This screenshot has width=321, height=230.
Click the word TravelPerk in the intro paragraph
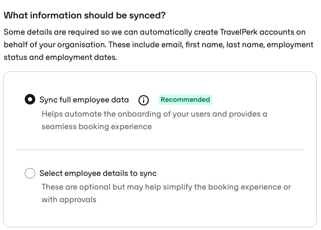(238, 32)
